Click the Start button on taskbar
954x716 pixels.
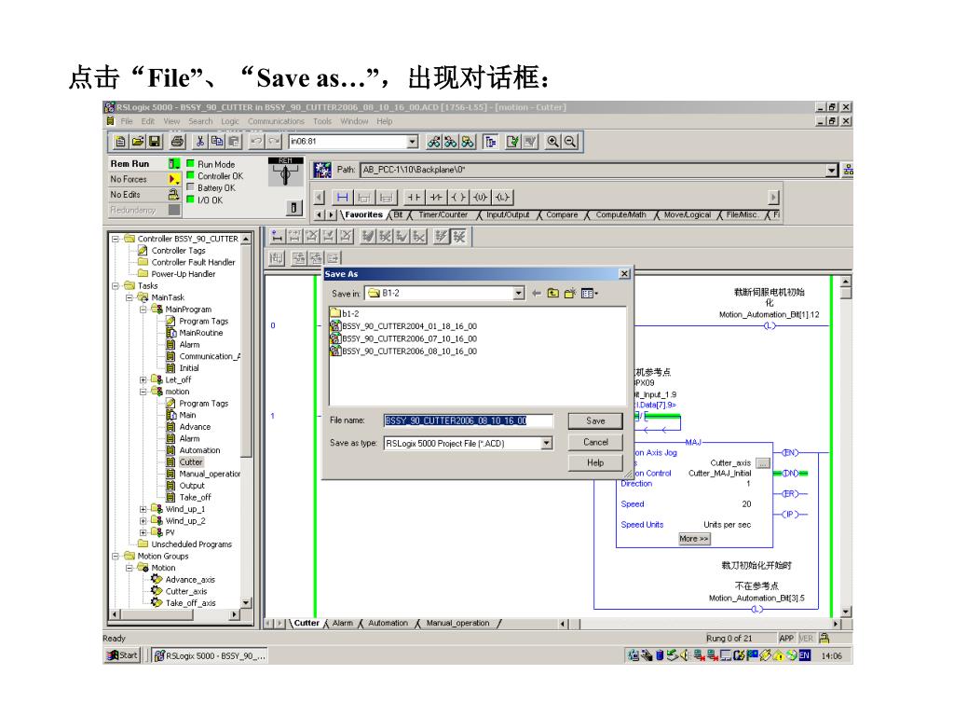122,655
